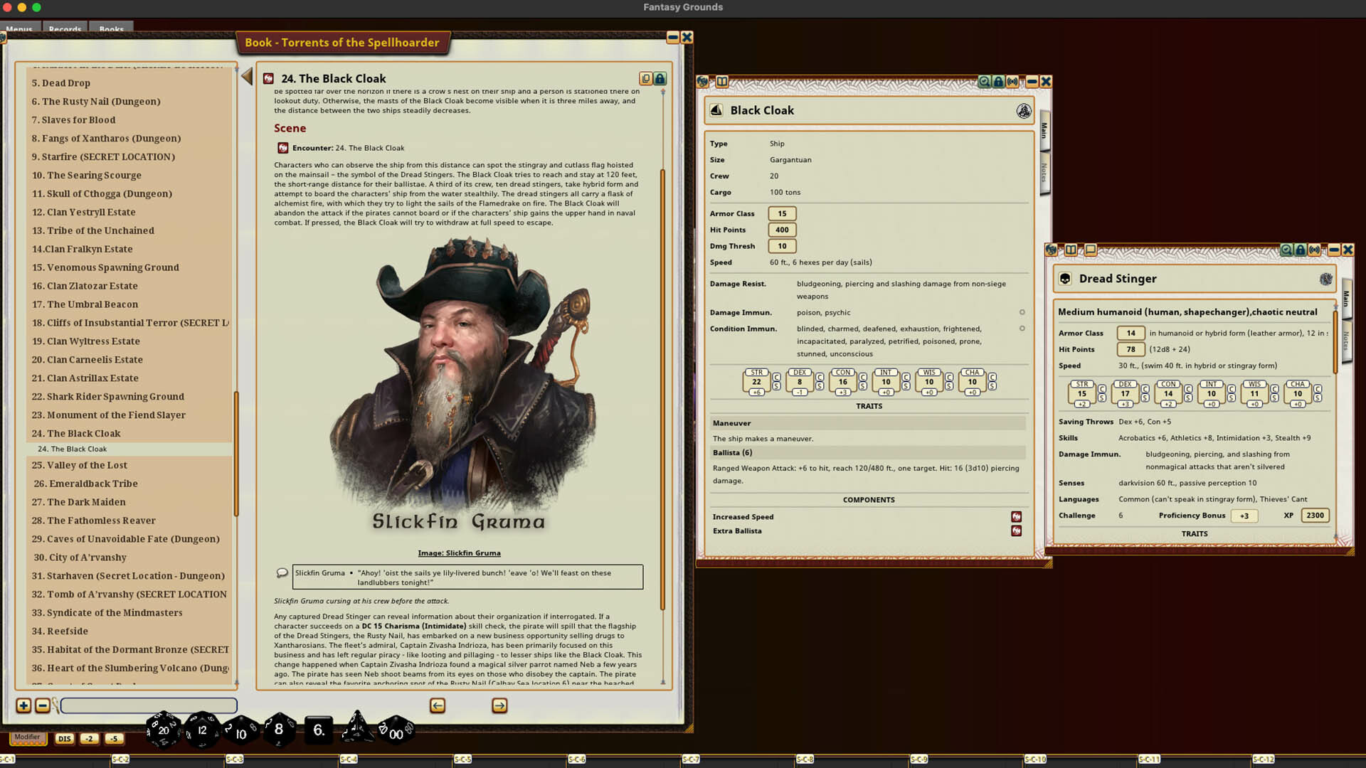Screen dimensions: 1366x768
Task: Collapse the Ballista (6) trait section
Action: (733, 452)
